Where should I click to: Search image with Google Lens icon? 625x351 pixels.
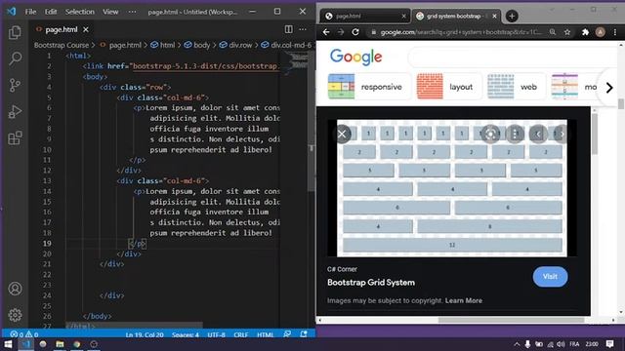point(490,135)
